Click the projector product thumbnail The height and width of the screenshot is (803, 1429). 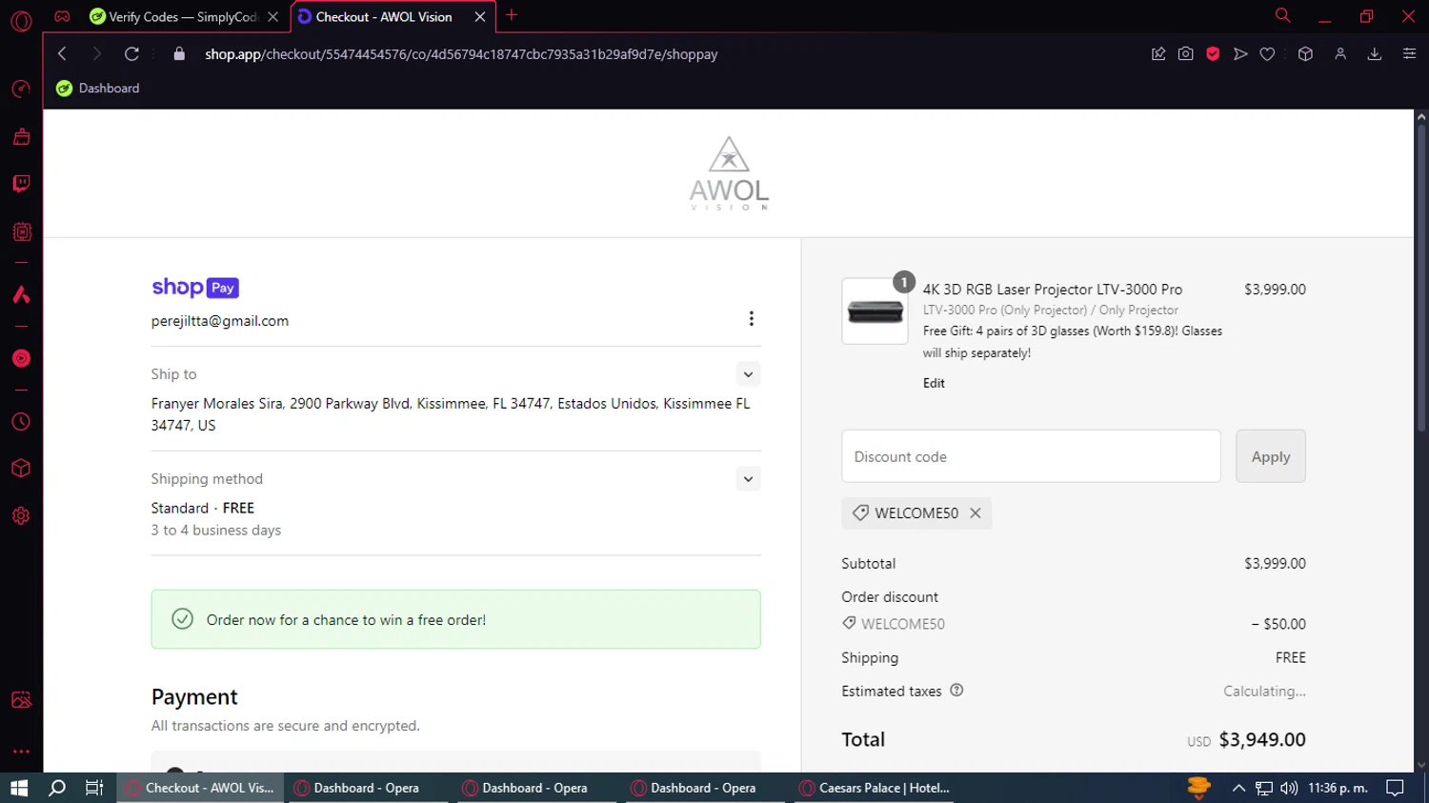click(875, 311)
